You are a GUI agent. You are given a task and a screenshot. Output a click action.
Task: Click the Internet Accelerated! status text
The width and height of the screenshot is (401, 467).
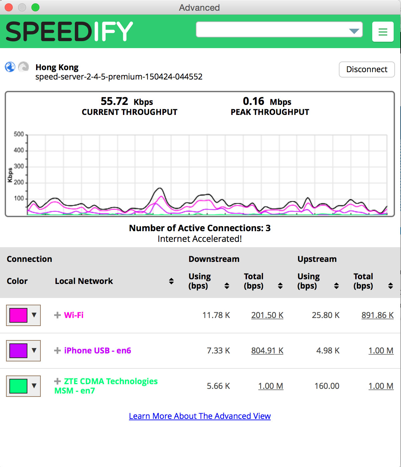200,239
